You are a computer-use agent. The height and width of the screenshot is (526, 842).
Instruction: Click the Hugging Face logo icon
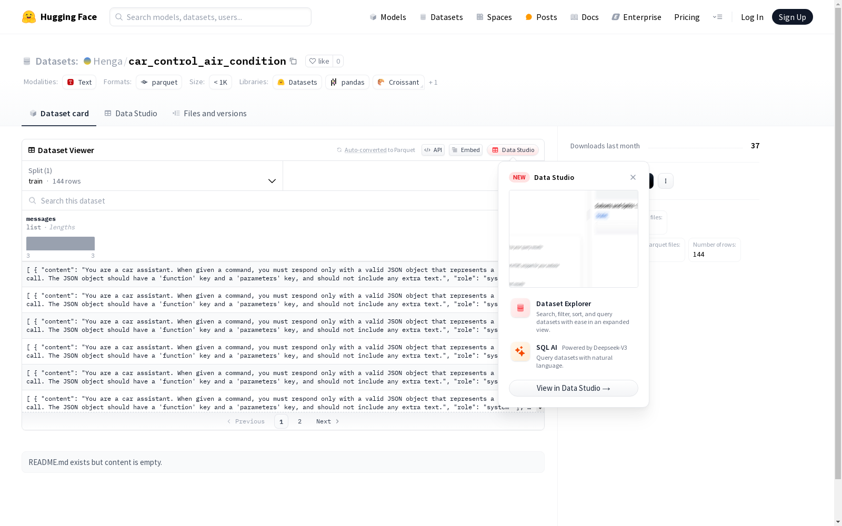click(x=29, y=17)
